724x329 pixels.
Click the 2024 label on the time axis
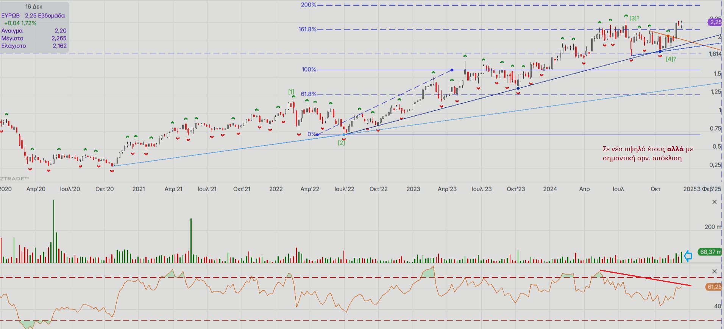[x=550, y=189]
